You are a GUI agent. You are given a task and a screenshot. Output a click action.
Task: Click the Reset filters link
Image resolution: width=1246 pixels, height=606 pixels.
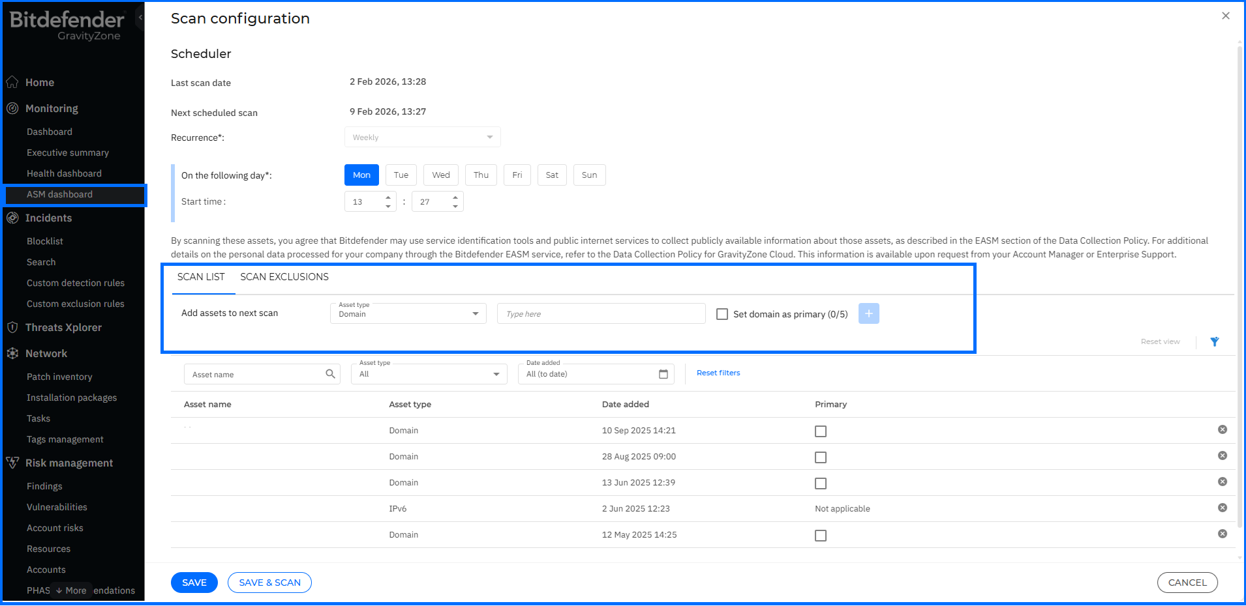pyautogui.click(x=718, y=373)
